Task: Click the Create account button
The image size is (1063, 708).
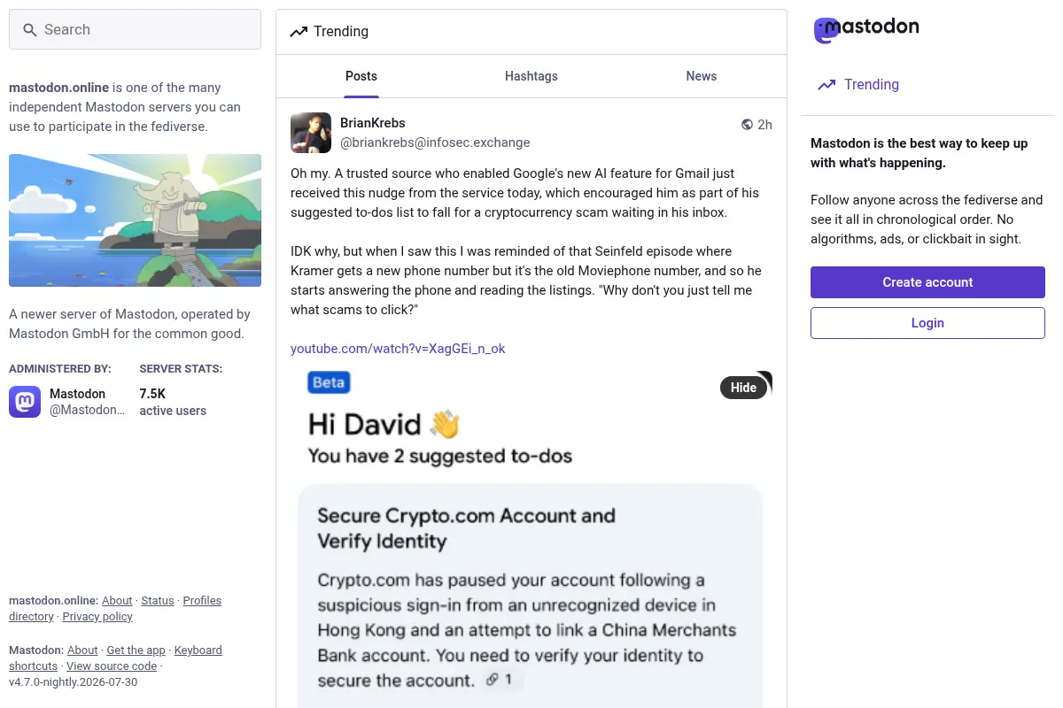Action: pyautogui.click(x=927, y=282)
